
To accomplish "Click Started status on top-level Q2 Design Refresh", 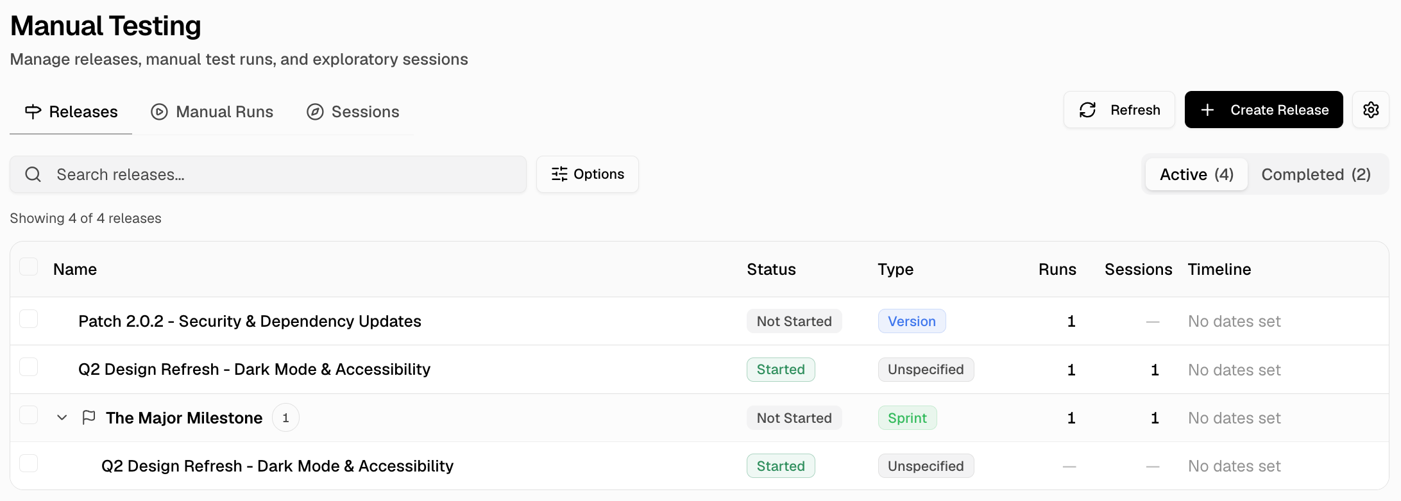I will pos(781,370).
